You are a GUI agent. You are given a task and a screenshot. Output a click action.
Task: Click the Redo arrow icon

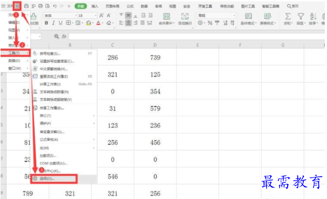[62, 6]
